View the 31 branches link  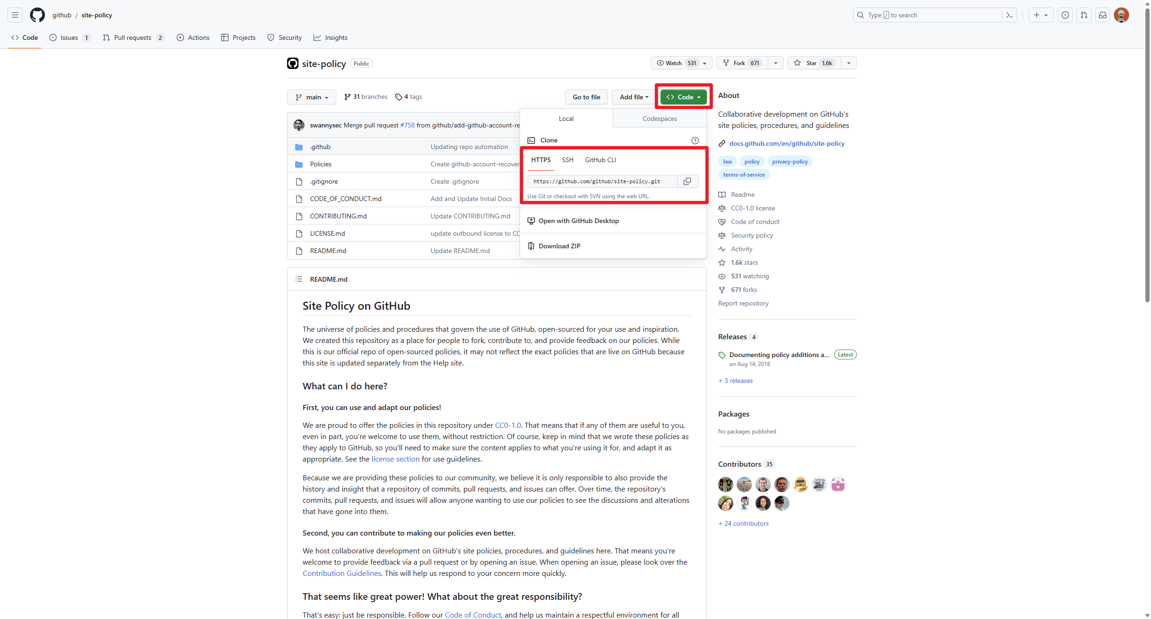click(366, 97)
